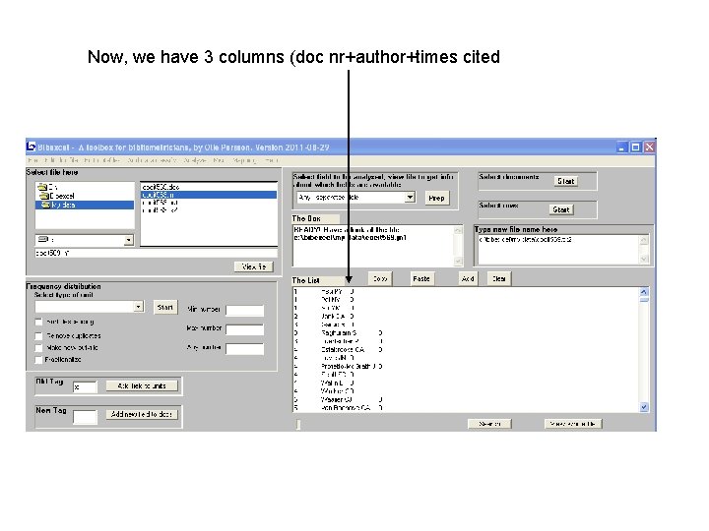The image size is (709, 531).
Task: Open the 'Select type of unit' dropdown
Action: click(x=139, y=307)
